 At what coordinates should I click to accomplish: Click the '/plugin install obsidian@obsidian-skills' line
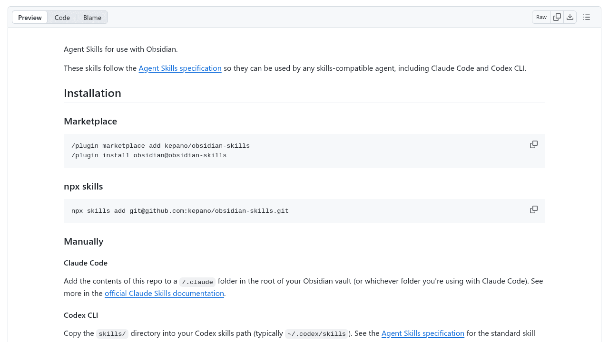tap(149, 155)
